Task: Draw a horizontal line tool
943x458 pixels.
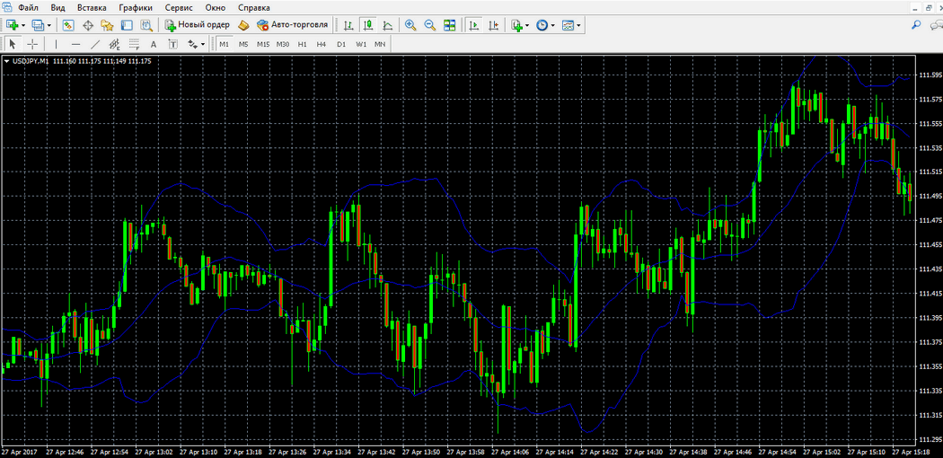Action: click(x=75, y=44)
